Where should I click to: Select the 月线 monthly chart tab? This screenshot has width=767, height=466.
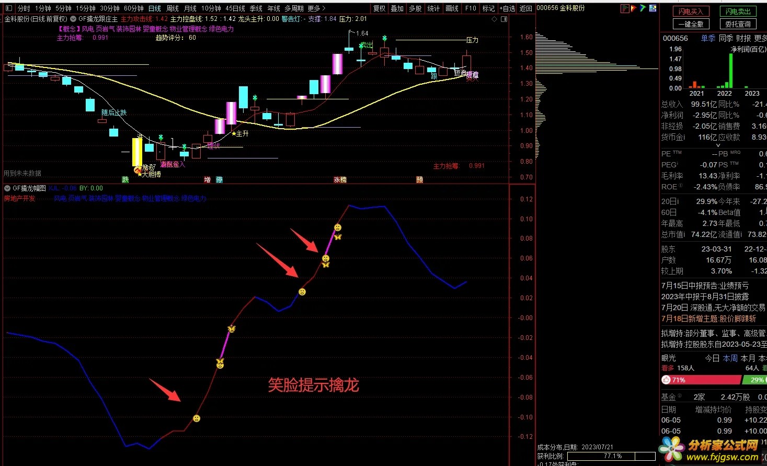(190, 8)
